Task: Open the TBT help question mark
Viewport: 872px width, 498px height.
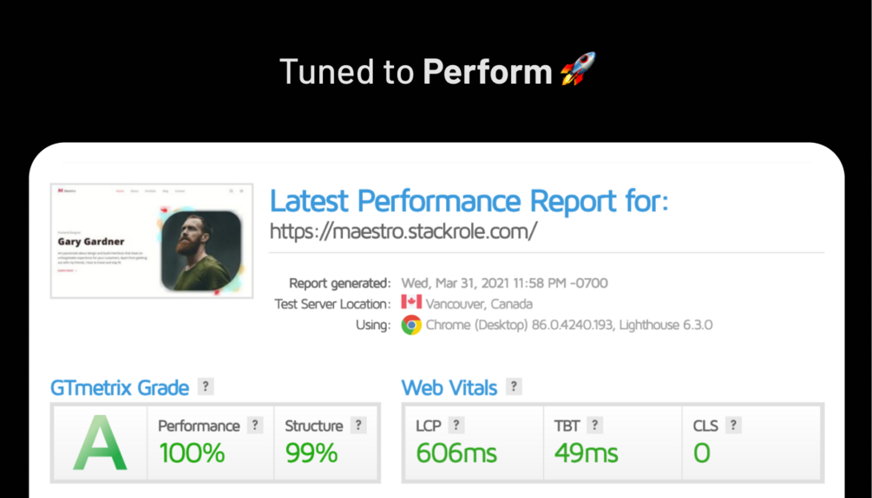Action: 595,425
